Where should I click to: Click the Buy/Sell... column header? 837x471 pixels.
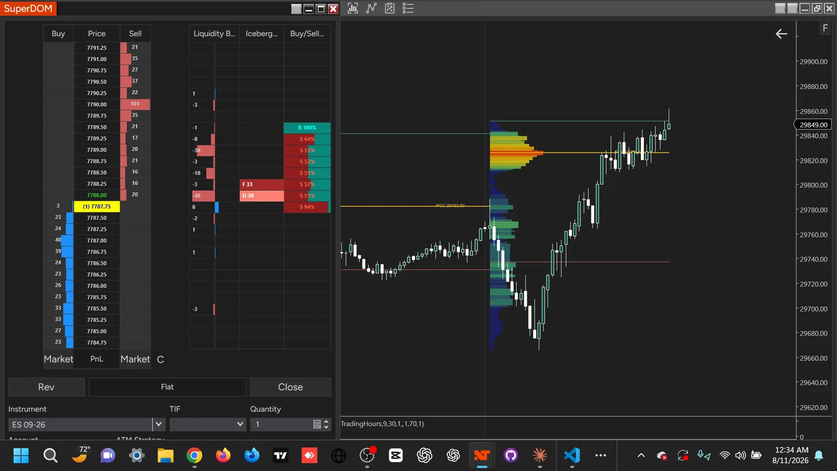(x=307, y=33)
